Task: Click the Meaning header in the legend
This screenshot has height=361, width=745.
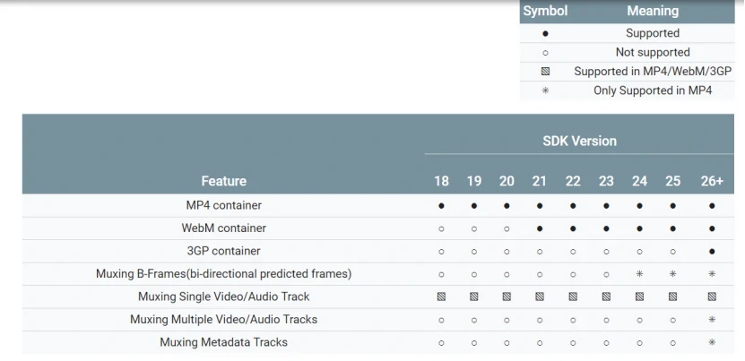Action: click(x=652, y=11)
